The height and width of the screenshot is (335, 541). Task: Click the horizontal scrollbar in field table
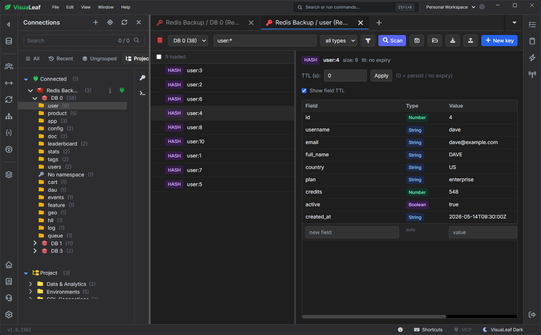point(374,317)
